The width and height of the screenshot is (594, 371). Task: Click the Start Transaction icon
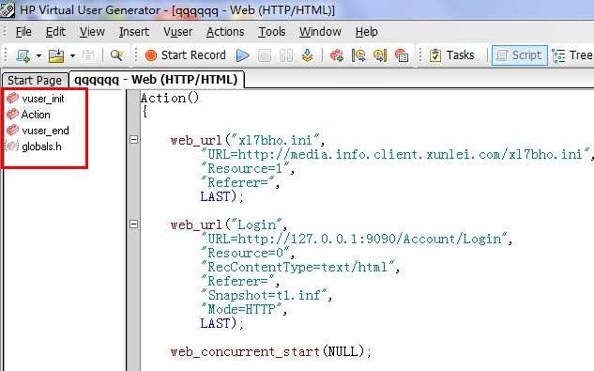[x=358, y=55]
